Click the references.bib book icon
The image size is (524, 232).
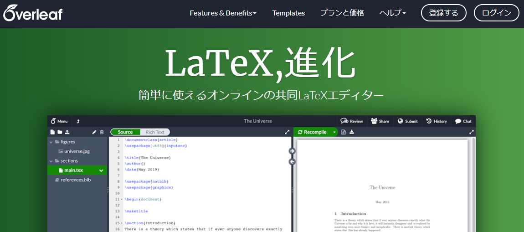pos(57,180)
